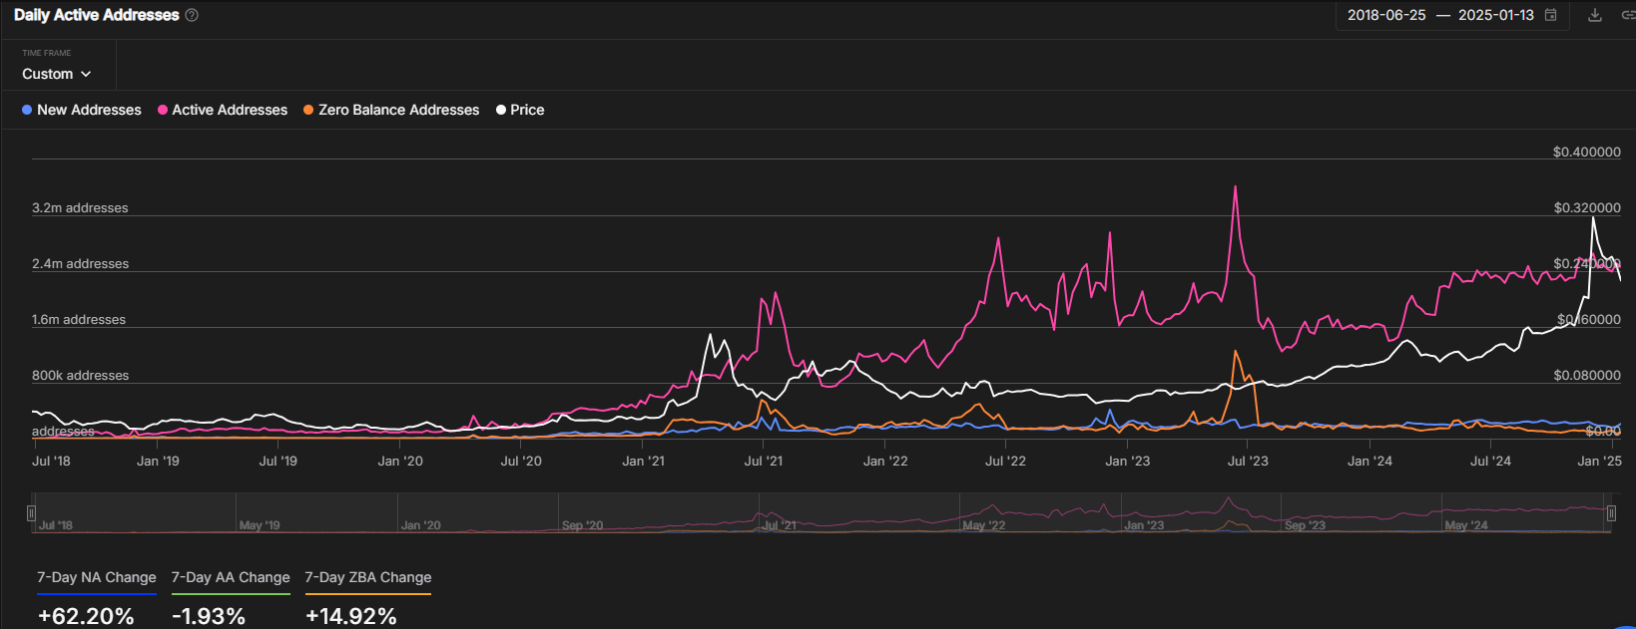Image resolution: width=1636 pixels, height=629 pixels.
Task: Click the Jul '24 x-axis label
Action: (1490, 462)
